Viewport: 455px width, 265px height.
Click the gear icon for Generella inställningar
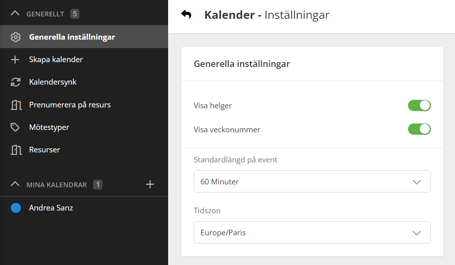[x=15, y=37]
